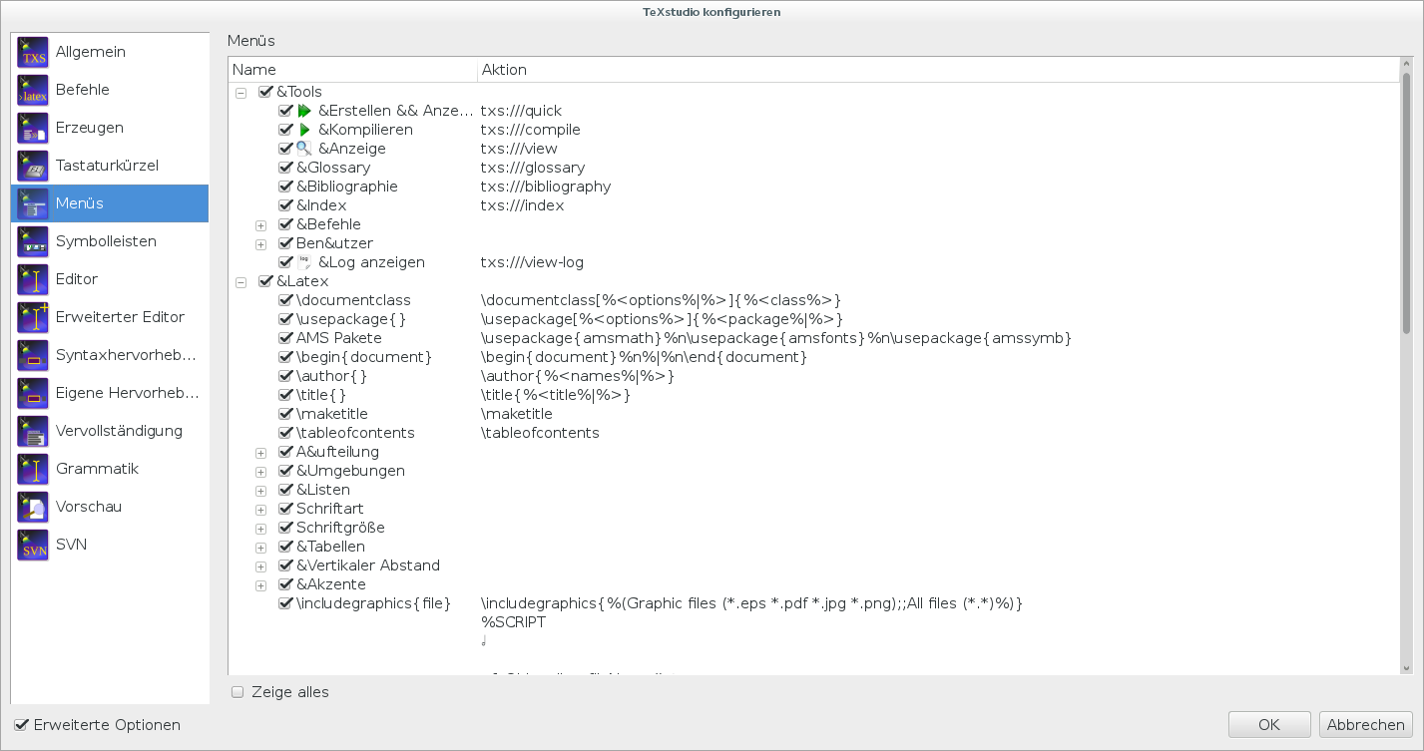Image resolution: width=1424 pixels, height=751 pixels.
Task: Confirm with the OK button
Action: click(x=1269, y=725)
